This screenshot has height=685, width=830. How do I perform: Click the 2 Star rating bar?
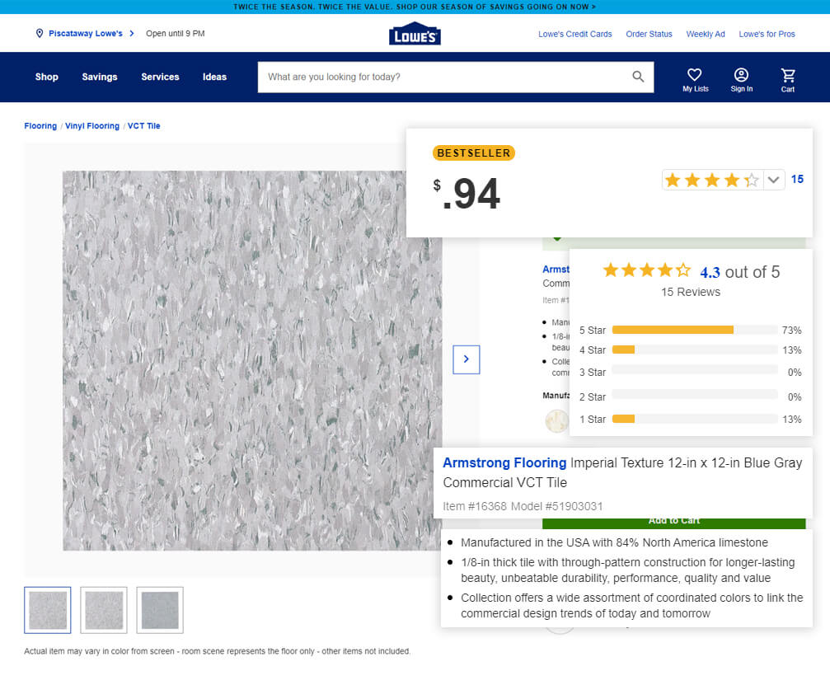(x=695, y=394)
